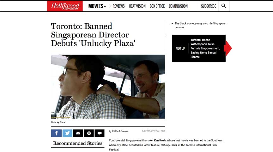Click the Subscribe button
Viewport: 273px width, 152px height.
tap(209, 6)
